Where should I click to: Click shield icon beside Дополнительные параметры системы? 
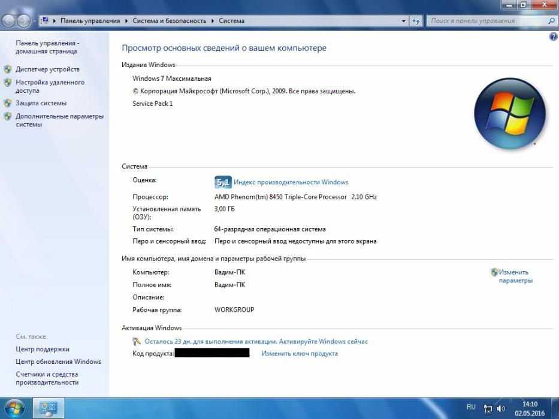(8, 117)
